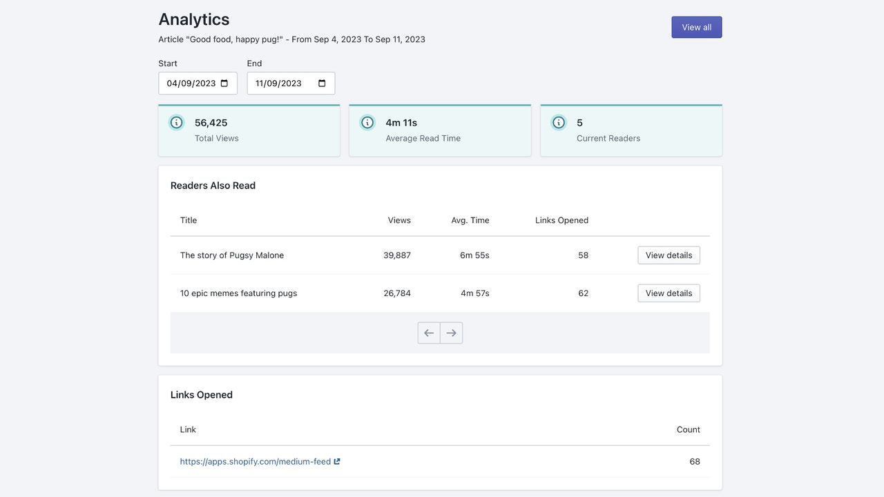View details for The story of Pugsy Malone

pos(668,255)
